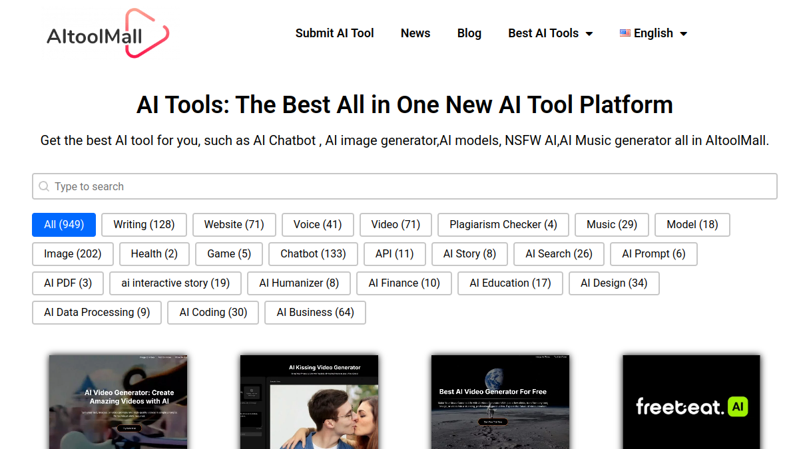Viewport: 799px width, 449px height.
Task: Open the Submit AI Tool page
Action: (x=335, y=33)
